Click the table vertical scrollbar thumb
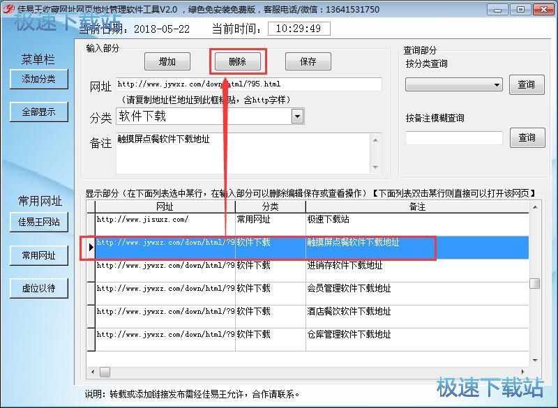This screenshot has width=558, height=408. tap(534, 283)
